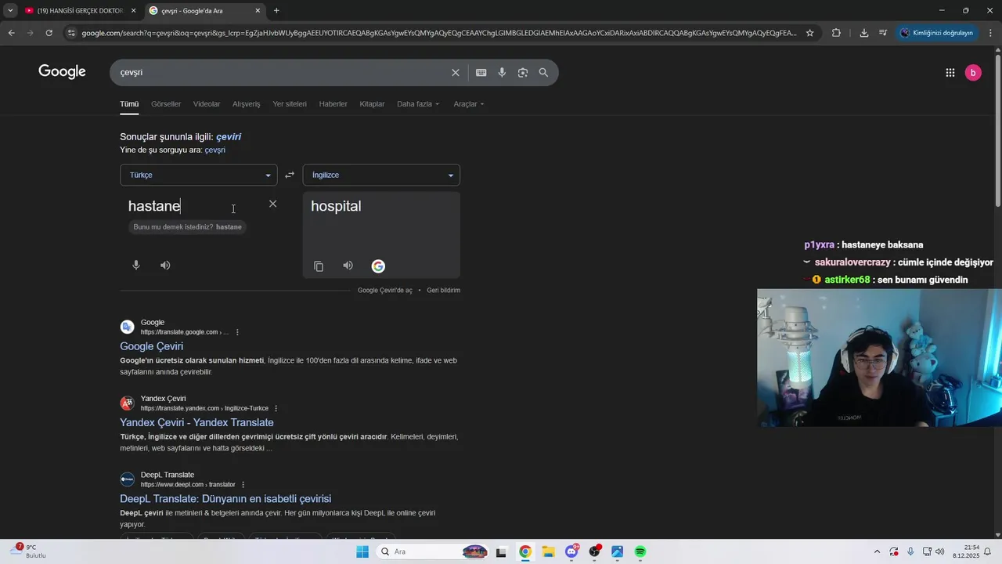Listen to the translation 'hospital'
1002x564 pixels.
click(348, 266)
